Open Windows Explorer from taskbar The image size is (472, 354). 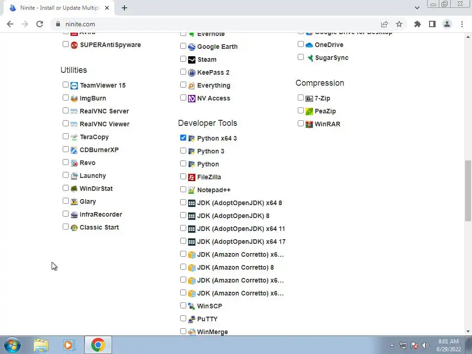coord(41,345)
